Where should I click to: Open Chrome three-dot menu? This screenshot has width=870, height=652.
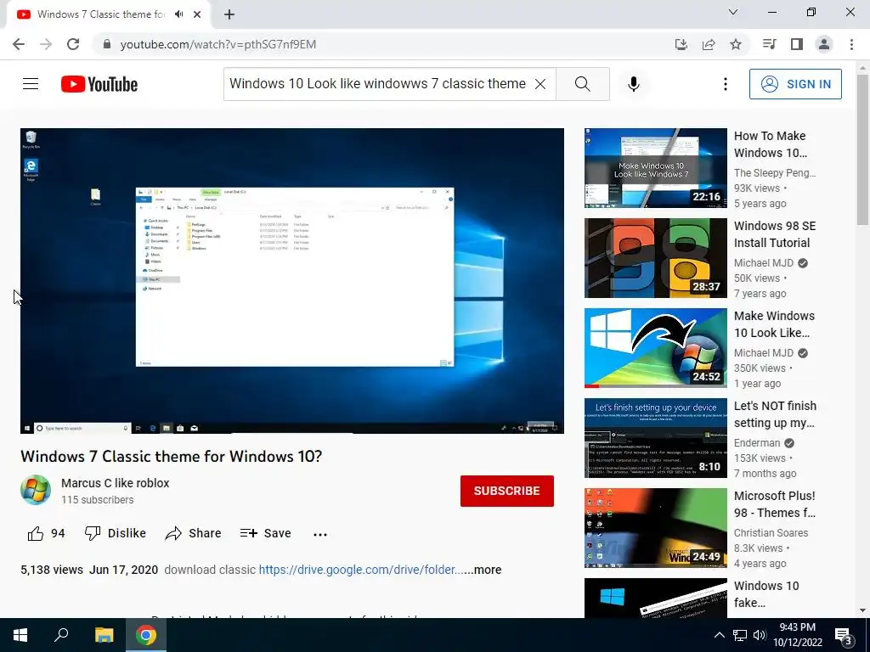(x=851, y=44)
